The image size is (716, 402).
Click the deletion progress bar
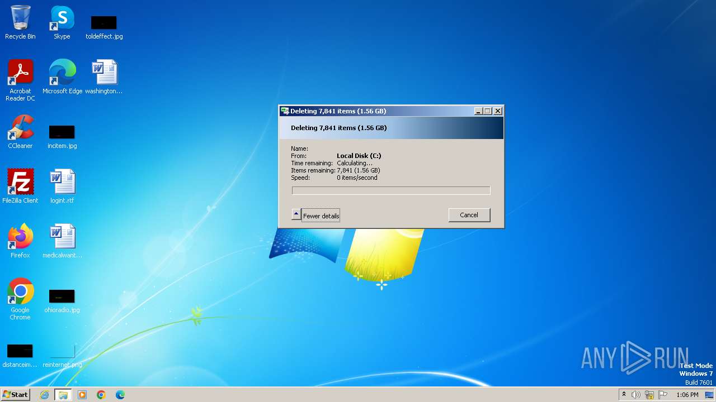click(391, 191)
